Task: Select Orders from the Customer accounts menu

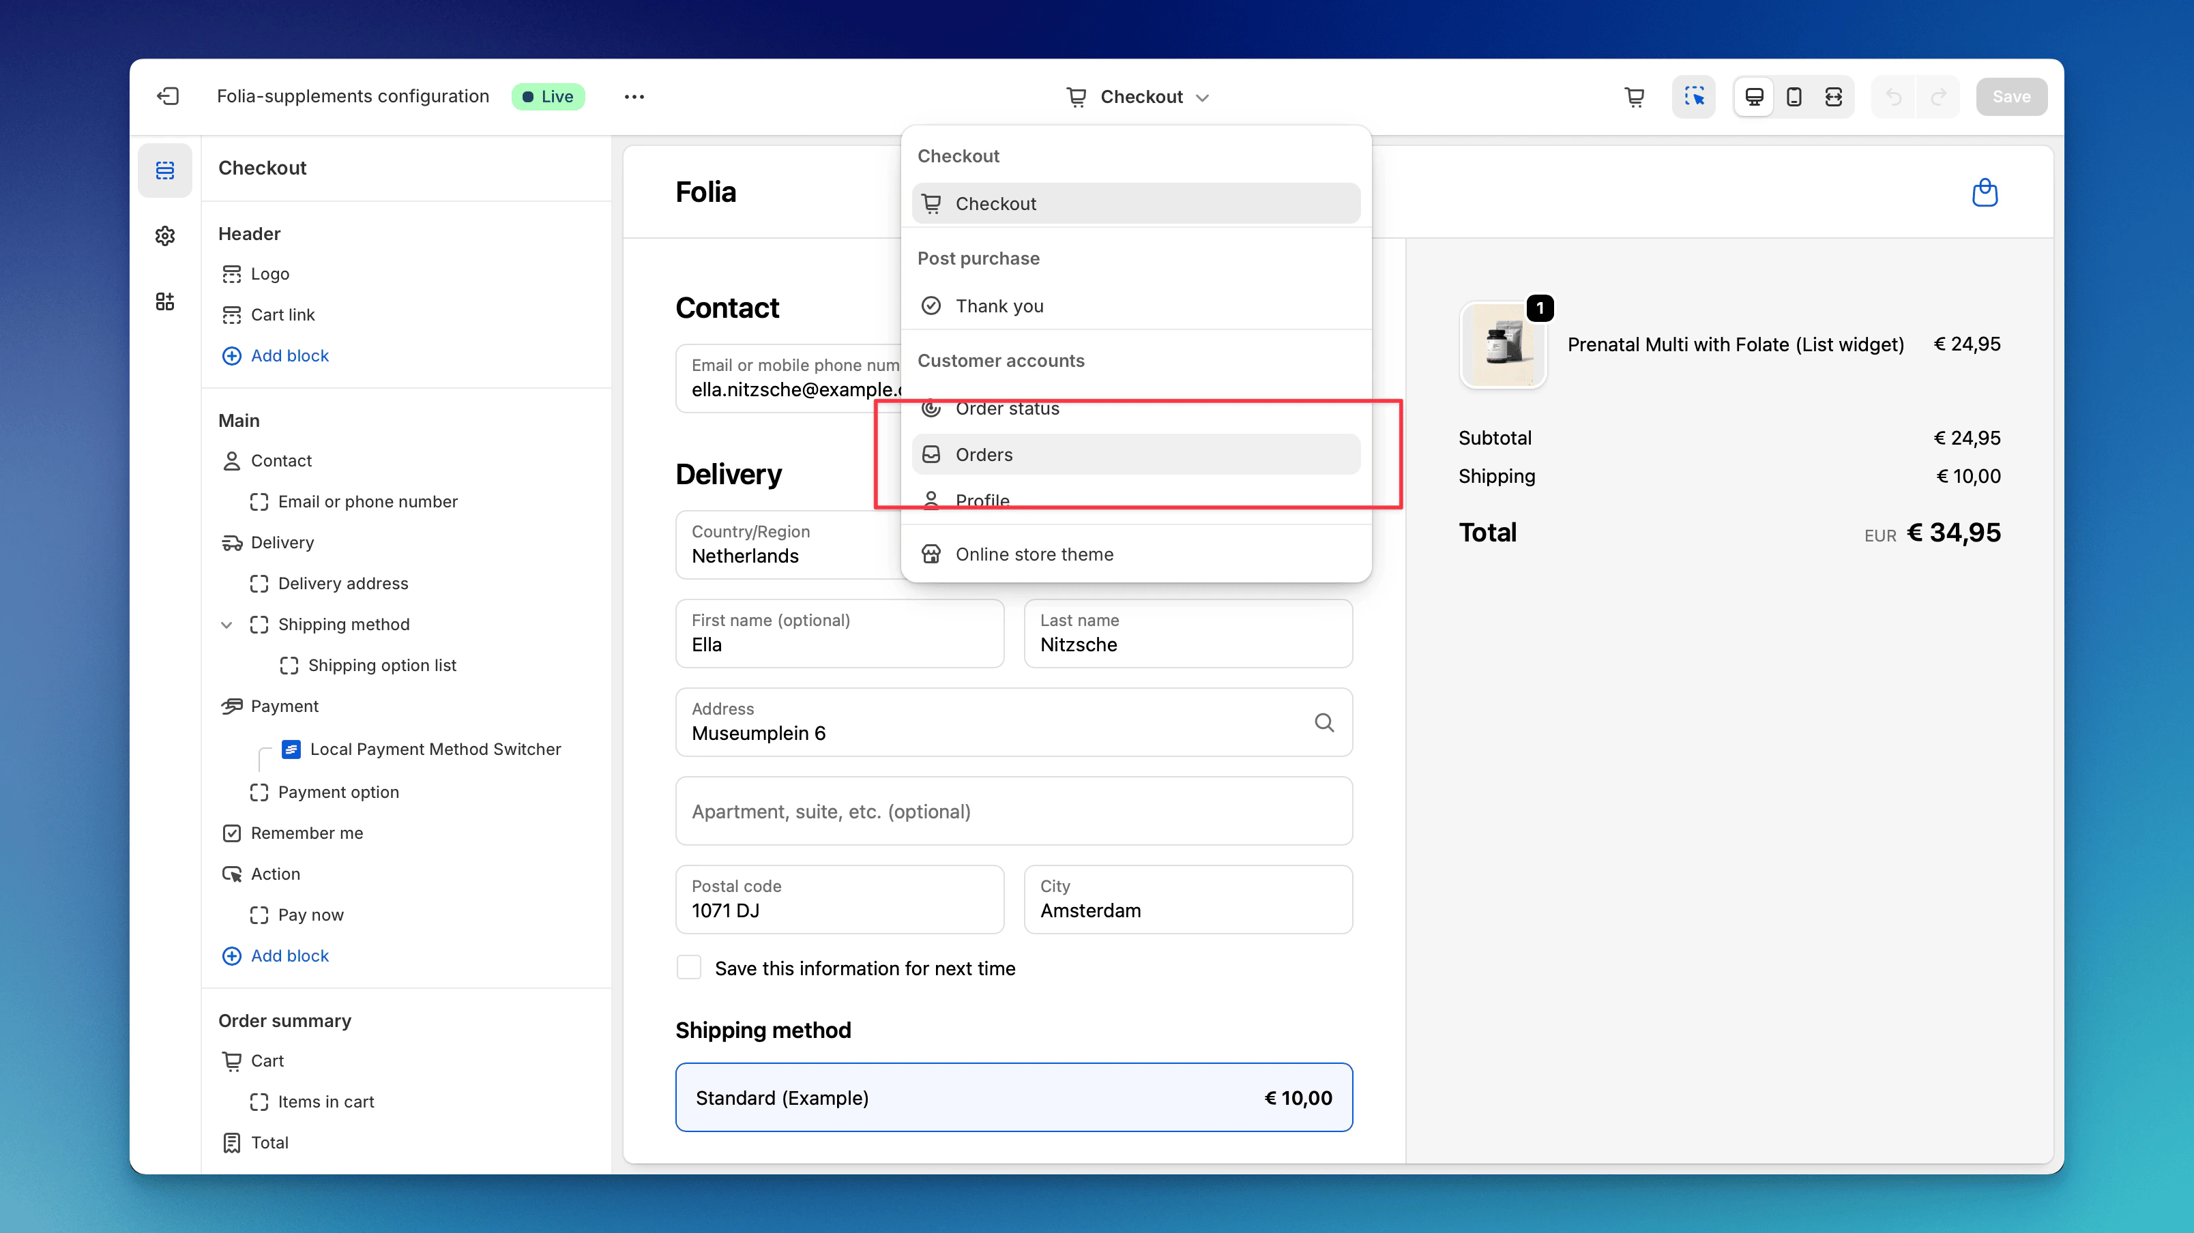Action: click(984, 454)
